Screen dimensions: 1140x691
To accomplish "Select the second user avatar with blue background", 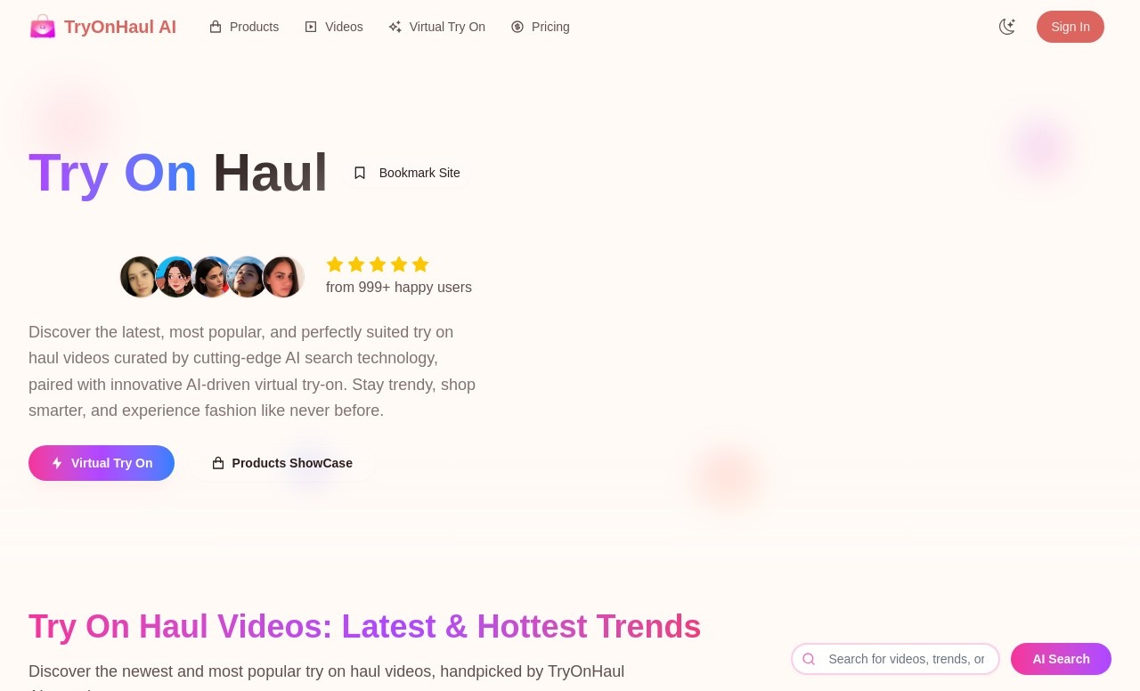I will click(176, 277).
